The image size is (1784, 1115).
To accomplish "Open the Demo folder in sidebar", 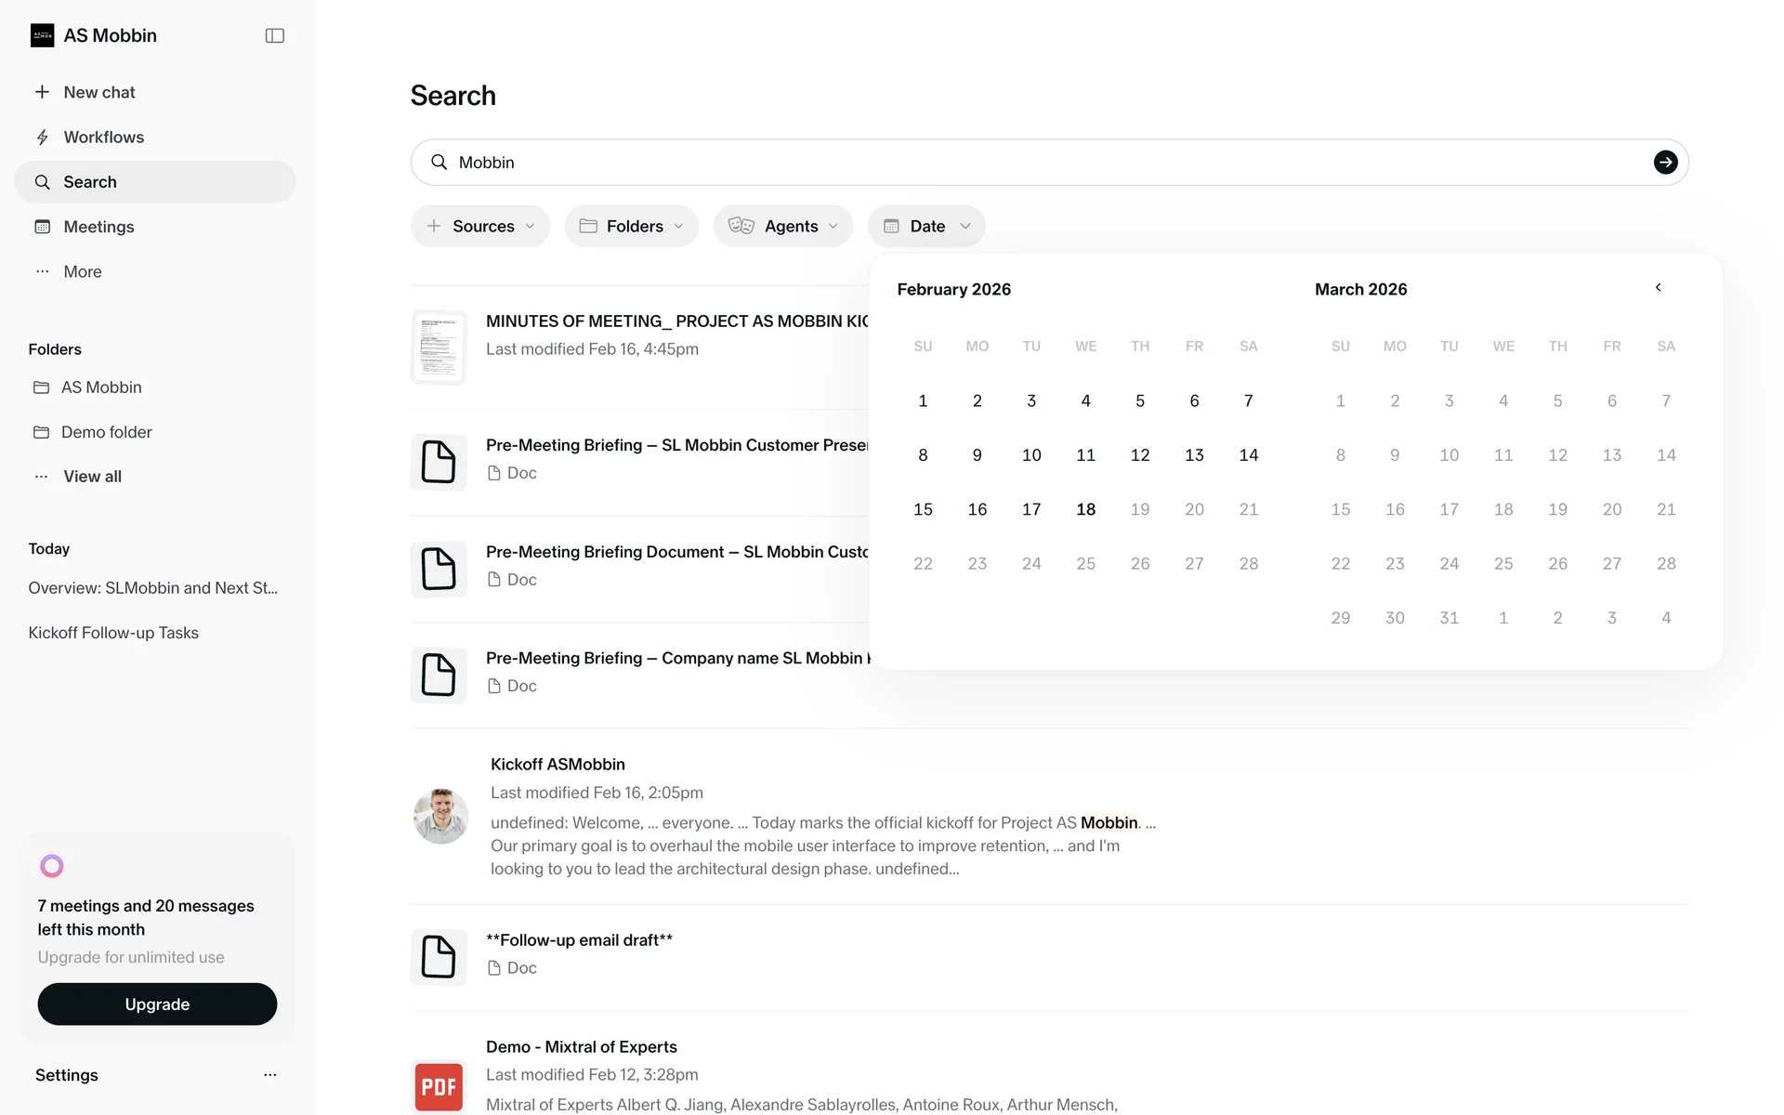I will (x=106, y=432).
